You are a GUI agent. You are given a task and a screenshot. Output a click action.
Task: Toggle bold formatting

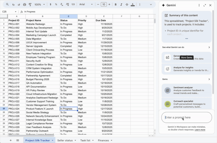116,5
